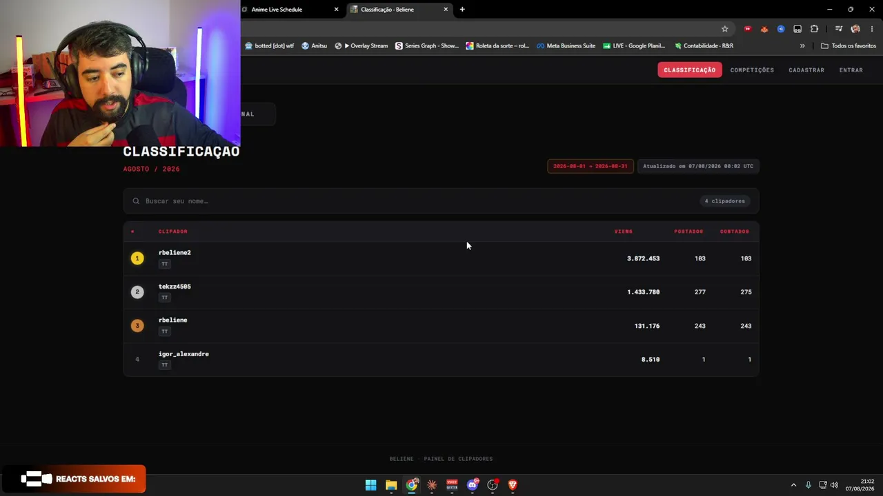The image size is (883, 496).
Task: Open the Cadastrar nav item
Action: 806,70
